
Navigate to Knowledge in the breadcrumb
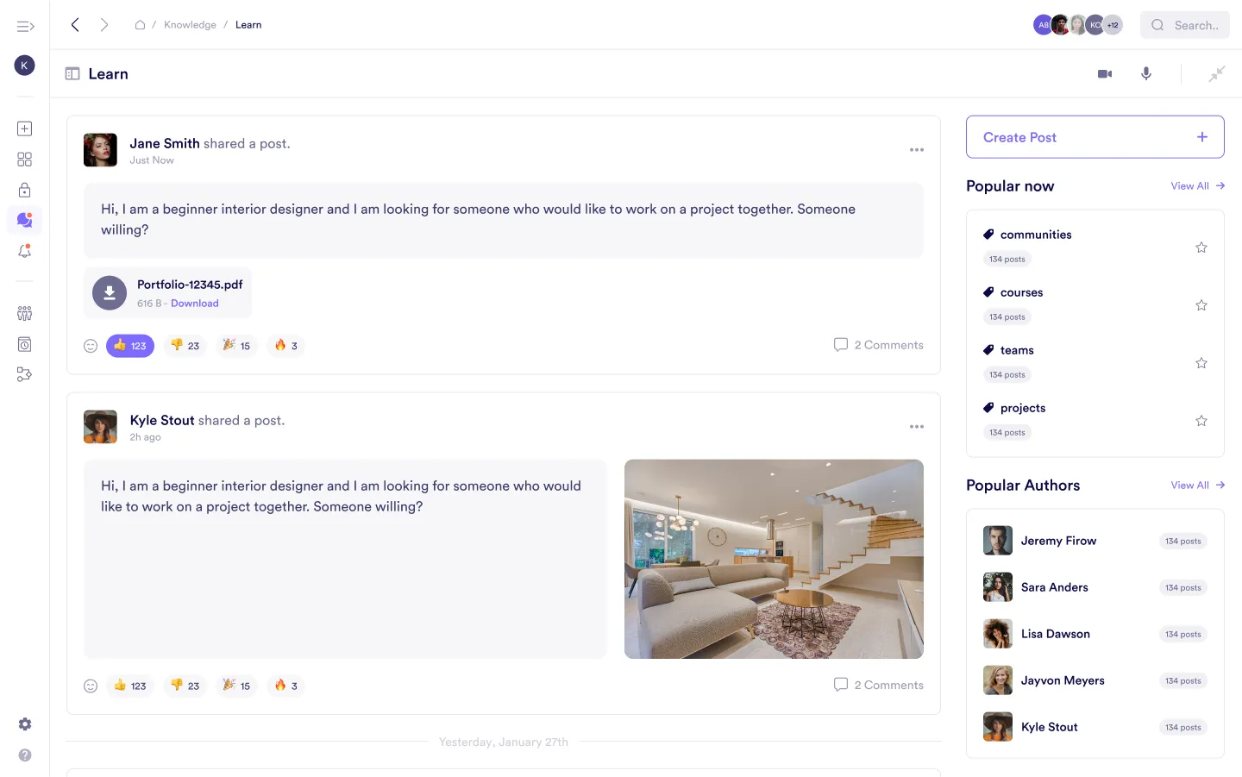pos(190,24)
